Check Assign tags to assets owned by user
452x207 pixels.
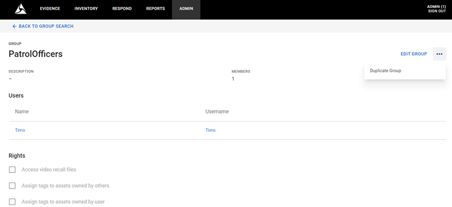[12, 201]
